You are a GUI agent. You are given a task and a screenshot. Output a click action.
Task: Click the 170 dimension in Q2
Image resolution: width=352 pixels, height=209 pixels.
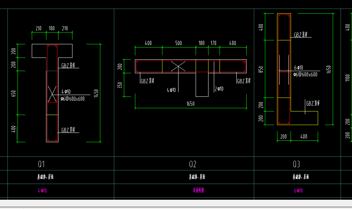pyautogui.click(x=213, y=43)
